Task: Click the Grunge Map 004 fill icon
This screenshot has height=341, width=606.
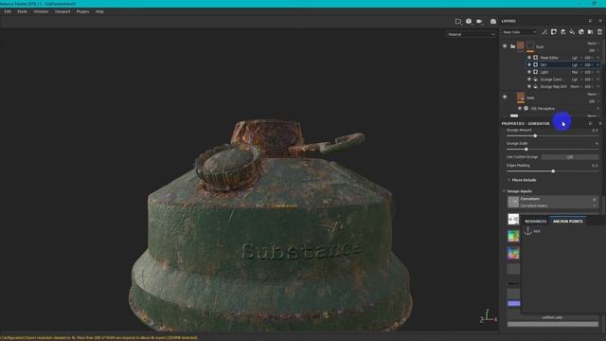Action: (x=536, y=86)
